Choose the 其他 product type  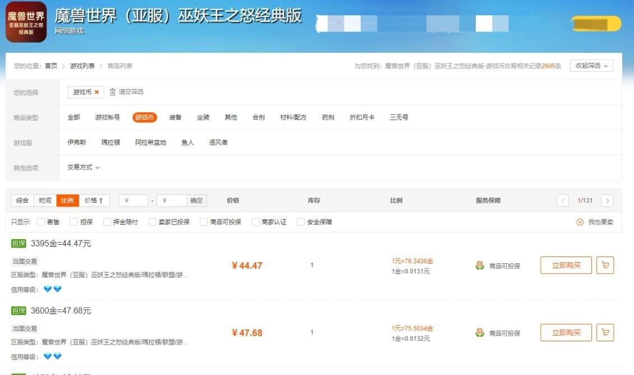click(x=231, y=117)
